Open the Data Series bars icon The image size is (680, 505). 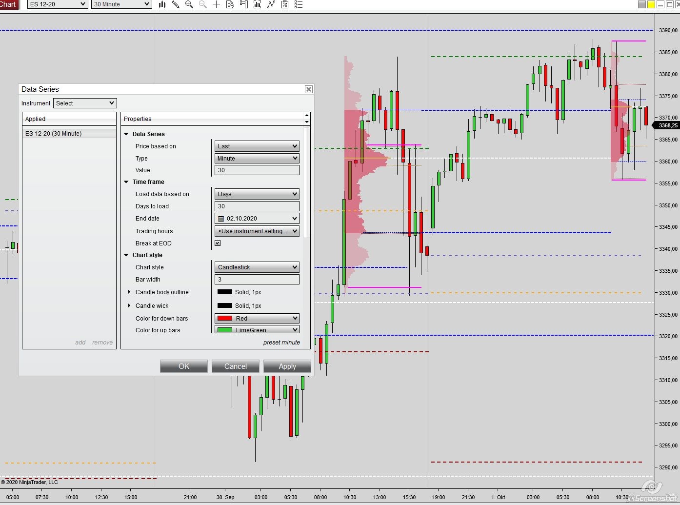pyautogui.click(x=258, y=4)
